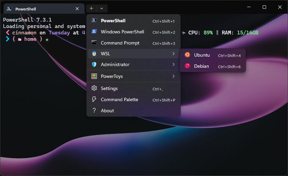Click the WSL penguin icon
This screenshot has width=288, height=176.
[94, 54]
